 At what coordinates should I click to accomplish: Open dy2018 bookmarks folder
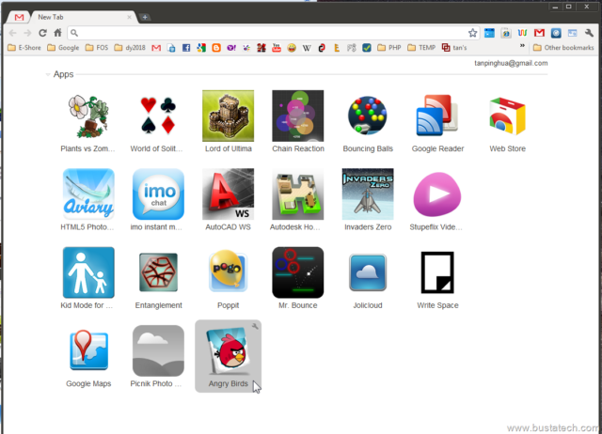130,48
